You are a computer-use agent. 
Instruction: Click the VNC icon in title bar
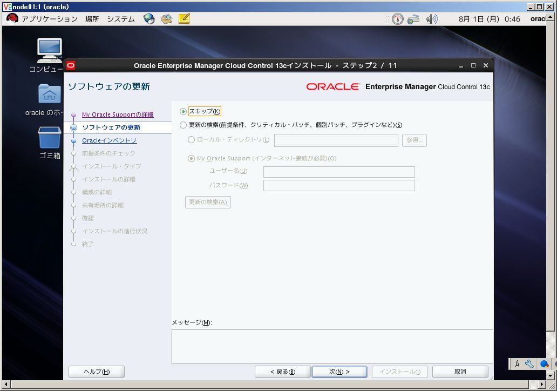pos(7,6)
